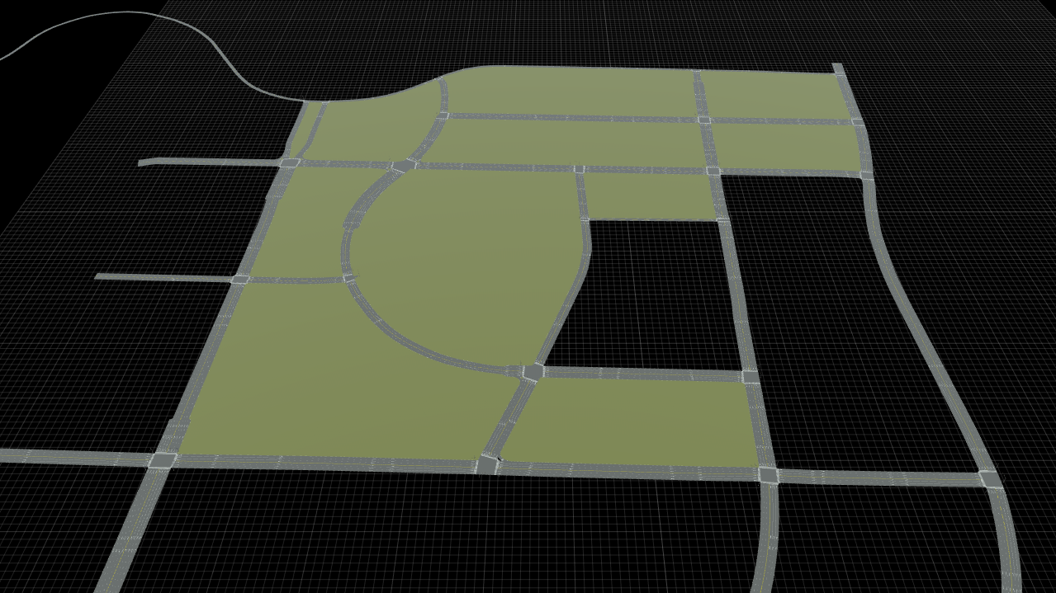Pick the large semicircular green land block
This screenshot has width=1056, height=593.
(467, 266)
